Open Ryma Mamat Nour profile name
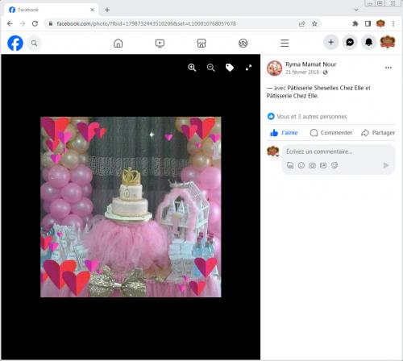Screen dimensions: 403x361 [311, 64]
